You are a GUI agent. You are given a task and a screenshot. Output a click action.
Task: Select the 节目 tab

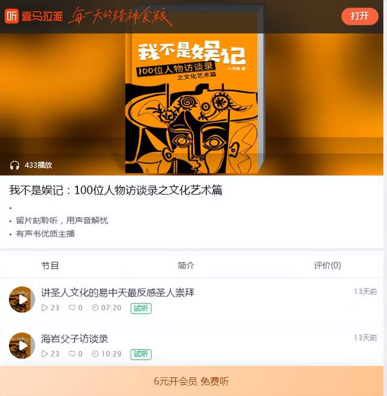[x=50, y=265]
